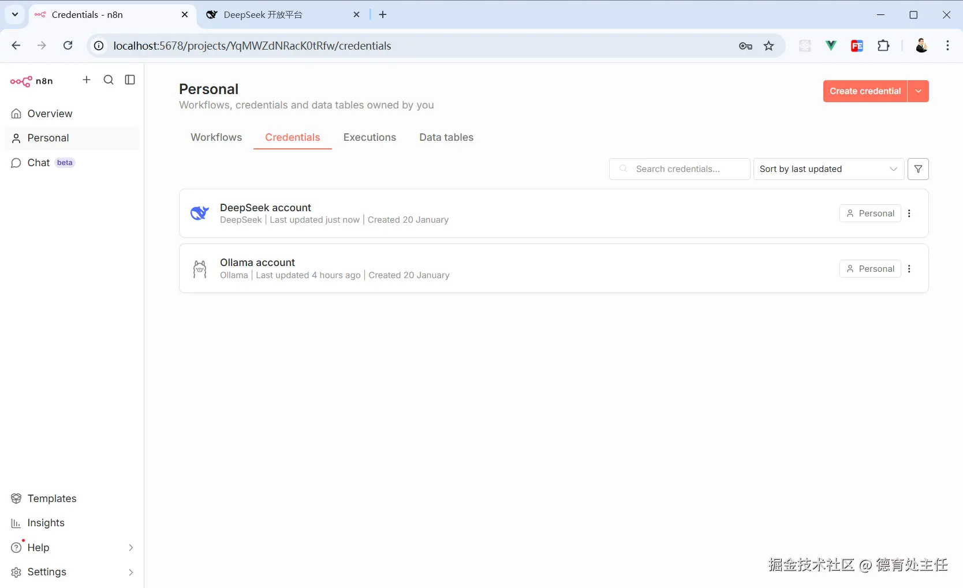Open the sidebar search magnifier
963x588 pixels.
tap(109, 80)
